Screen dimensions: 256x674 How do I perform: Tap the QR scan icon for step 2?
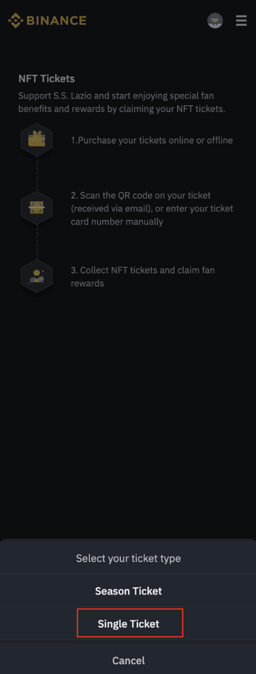[37, 208]
